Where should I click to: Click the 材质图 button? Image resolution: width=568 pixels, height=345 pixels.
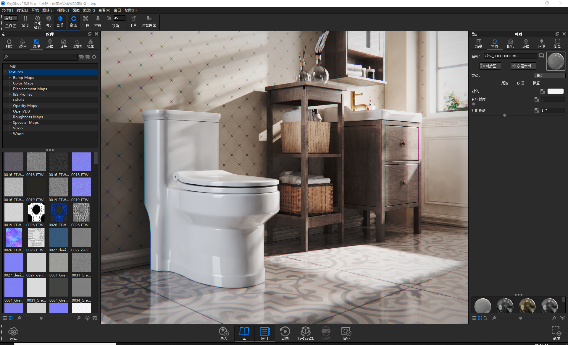point(490,66)
